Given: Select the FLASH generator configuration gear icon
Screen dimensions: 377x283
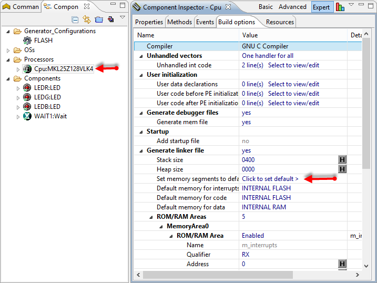Looking at the screenshot, I should [27, 41].
